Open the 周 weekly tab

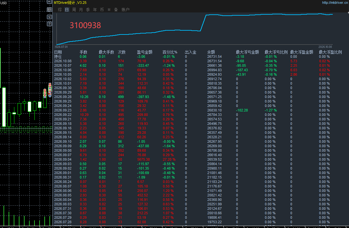point(74,10)
